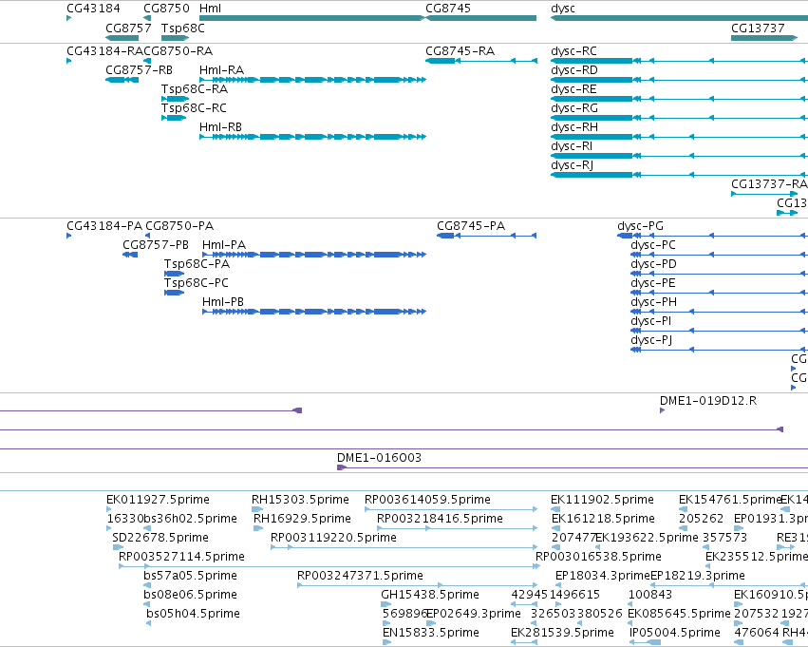Click protein dysc-PE
Viewport: 808px width, 647px height.
coord(720,293)
